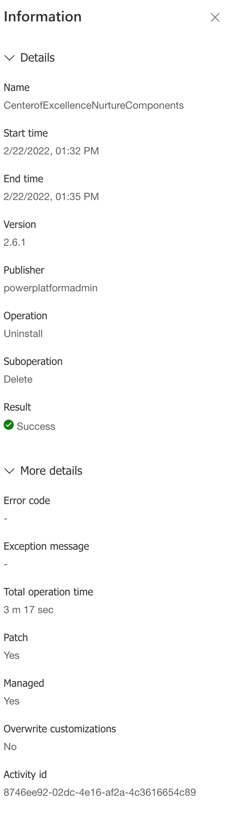The width and height of the screenshot is (226, 832).
Task: Toggle the Details disclosure open or closed
Action: pos(9,58)
